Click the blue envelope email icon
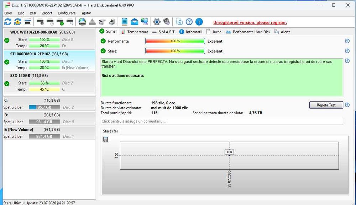 tap(135, 22)
